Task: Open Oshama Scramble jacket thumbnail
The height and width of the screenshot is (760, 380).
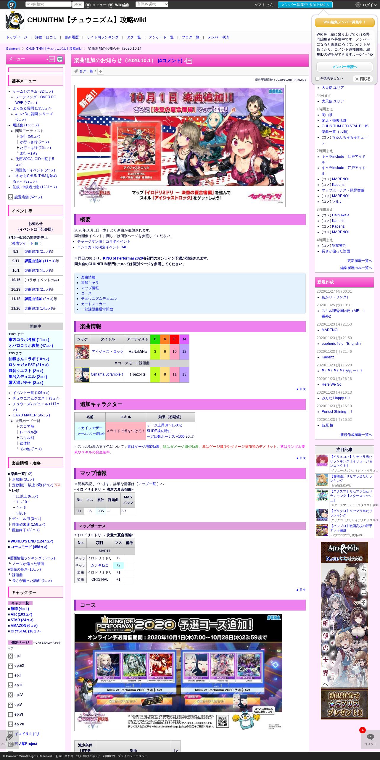Action: [x=82, y=375]
